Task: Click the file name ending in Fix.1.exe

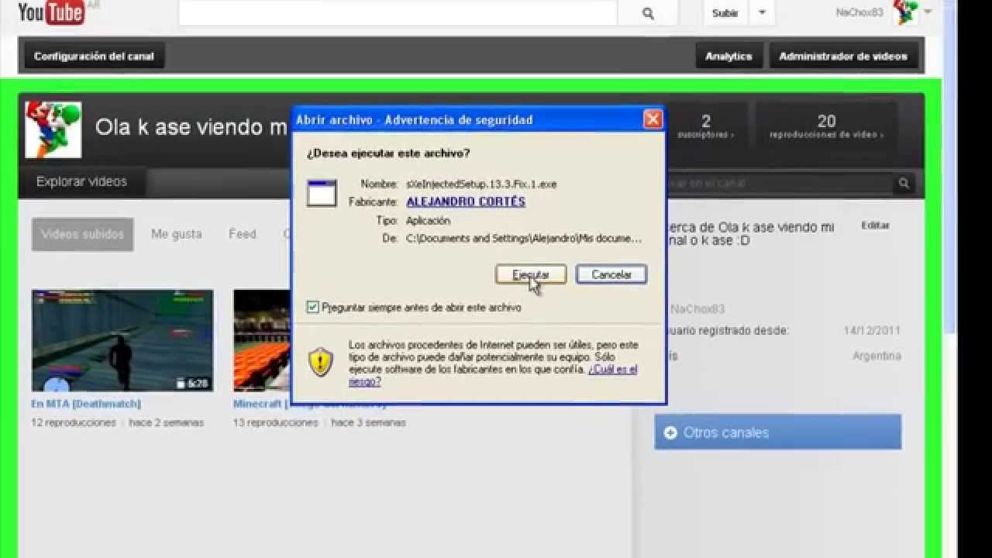Action: pos(481,184)
